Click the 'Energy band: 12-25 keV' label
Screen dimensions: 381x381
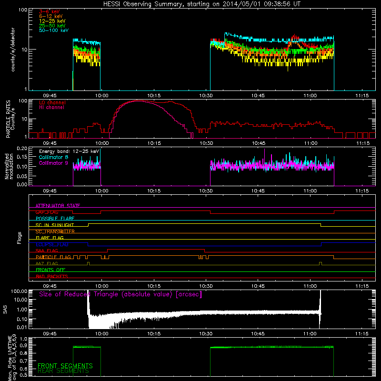tap(69, 151)
